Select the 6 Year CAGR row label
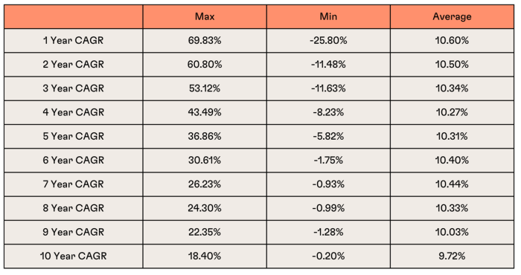The width and height of the screenshot is (521, 275). (74, 161)
